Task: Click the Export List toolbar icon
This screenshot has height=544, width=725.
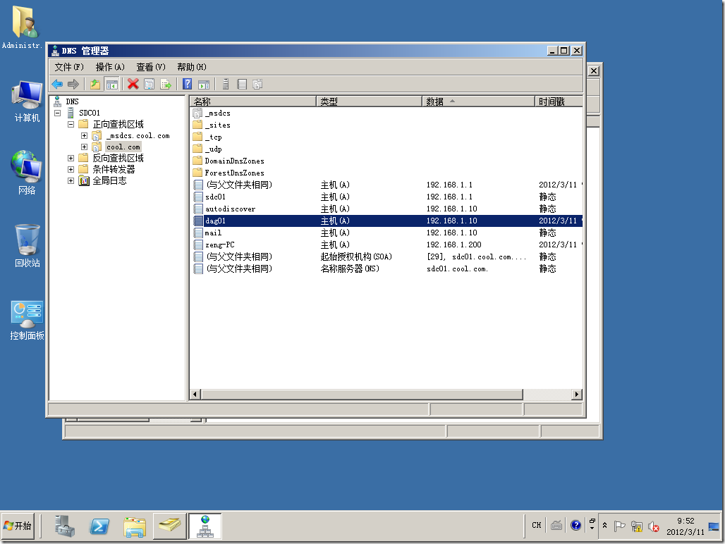Action: (165, 84)
